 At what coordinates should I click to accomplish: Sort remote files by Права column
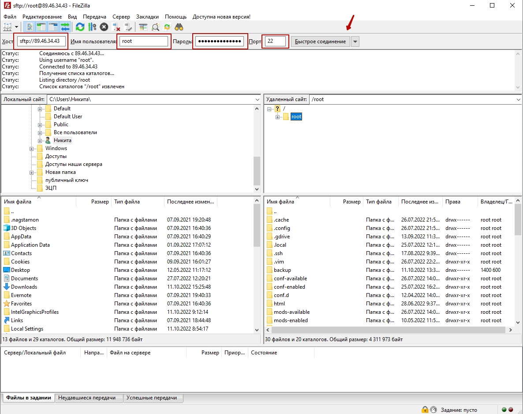tap(459, 202)
